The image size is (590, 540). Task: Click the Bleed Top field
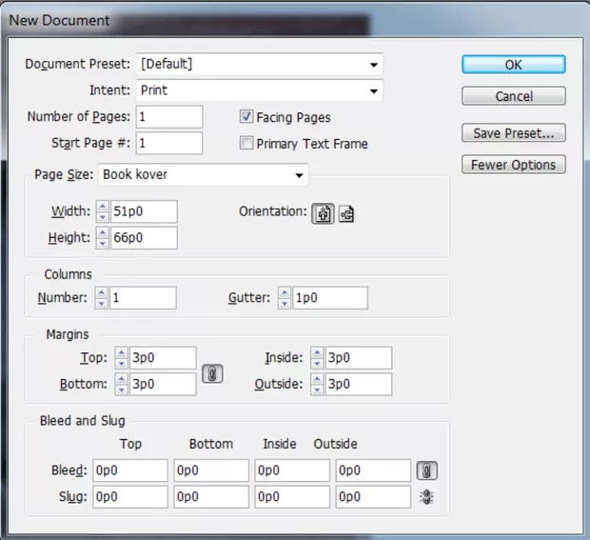click(130, 470)
